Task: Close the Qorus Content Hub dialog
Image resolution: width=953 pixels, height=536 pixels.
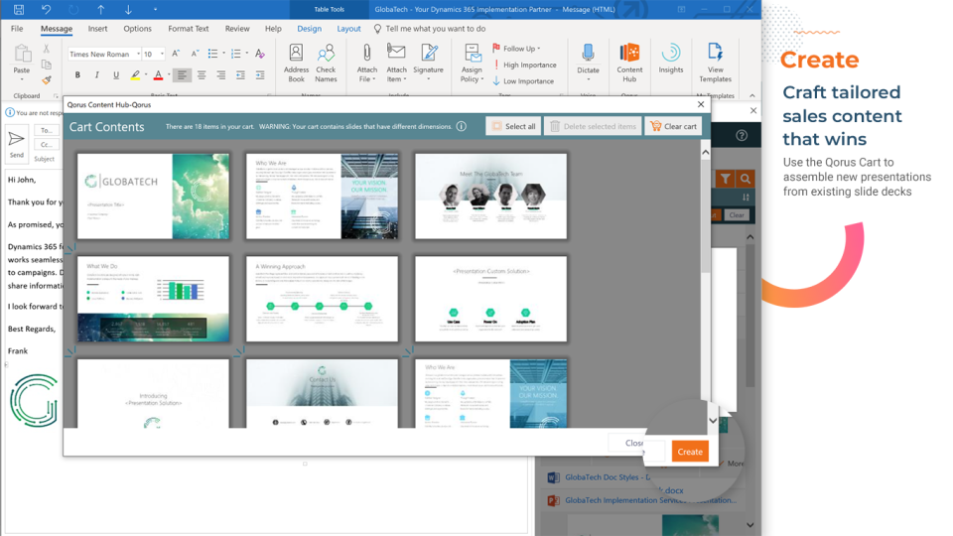Action: click(701, 104)
